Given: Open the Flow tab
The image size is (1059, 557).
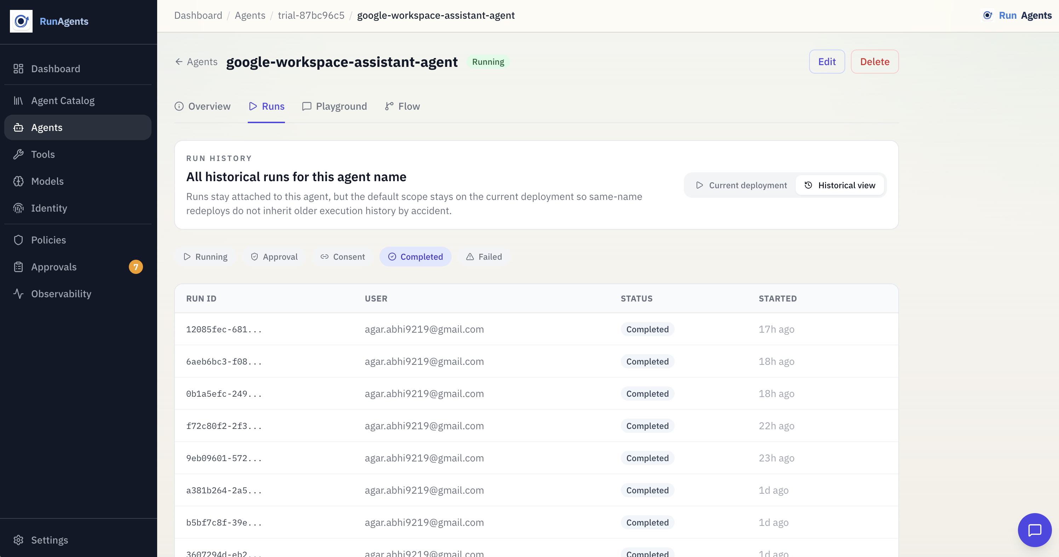Looking at the screenshot, I should 402,106.
